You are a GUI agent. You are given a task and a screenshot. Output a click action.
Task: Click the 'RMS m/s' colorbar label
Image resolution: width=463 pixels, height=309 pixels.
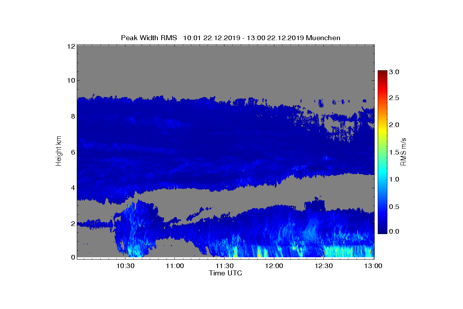click(x=404, y=151)
